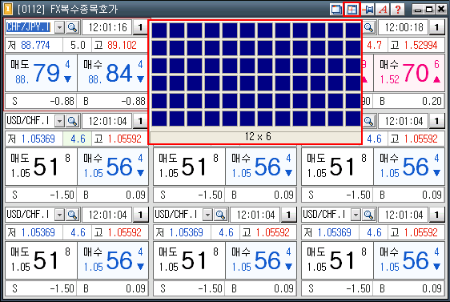The width and height of the screenshot is (450, 302).
Task: Click the buy 매수 1.52 70 quote button
Action: [x=409, y=73]
